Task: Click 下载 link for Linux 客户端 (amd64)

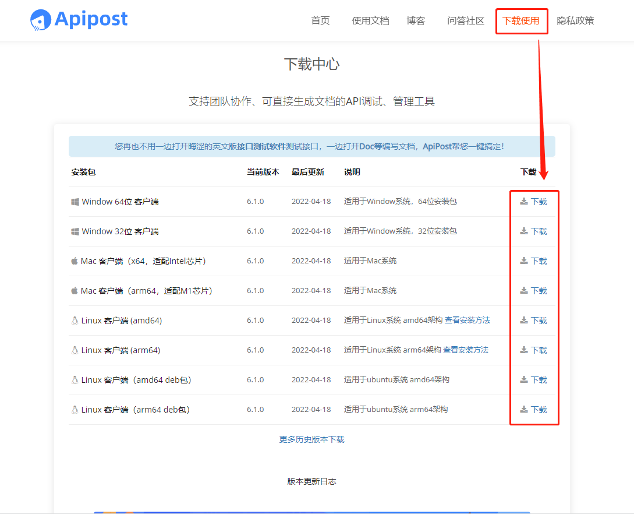Action: tap(539, 321)
